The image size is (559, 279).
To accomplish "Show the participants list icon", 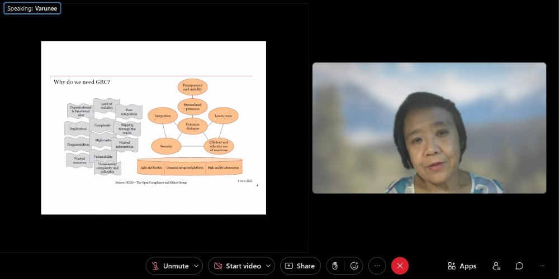I will point(496,266).
